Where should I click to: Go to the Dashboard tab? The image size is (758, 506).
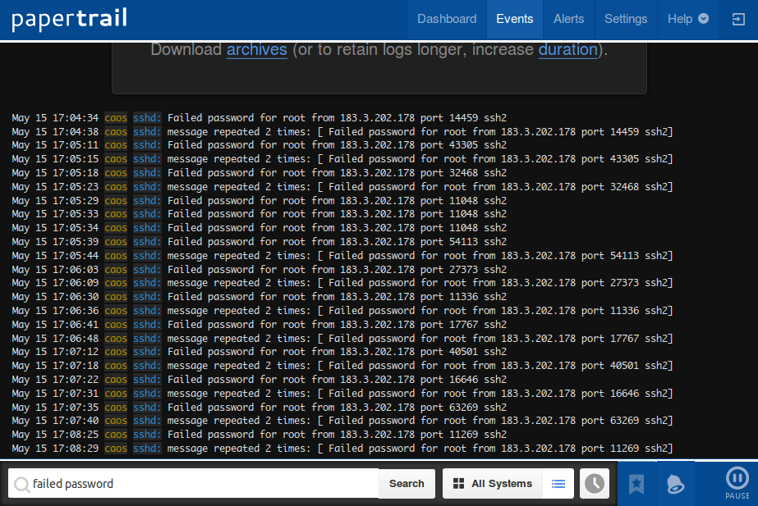[x=447, y=19]
